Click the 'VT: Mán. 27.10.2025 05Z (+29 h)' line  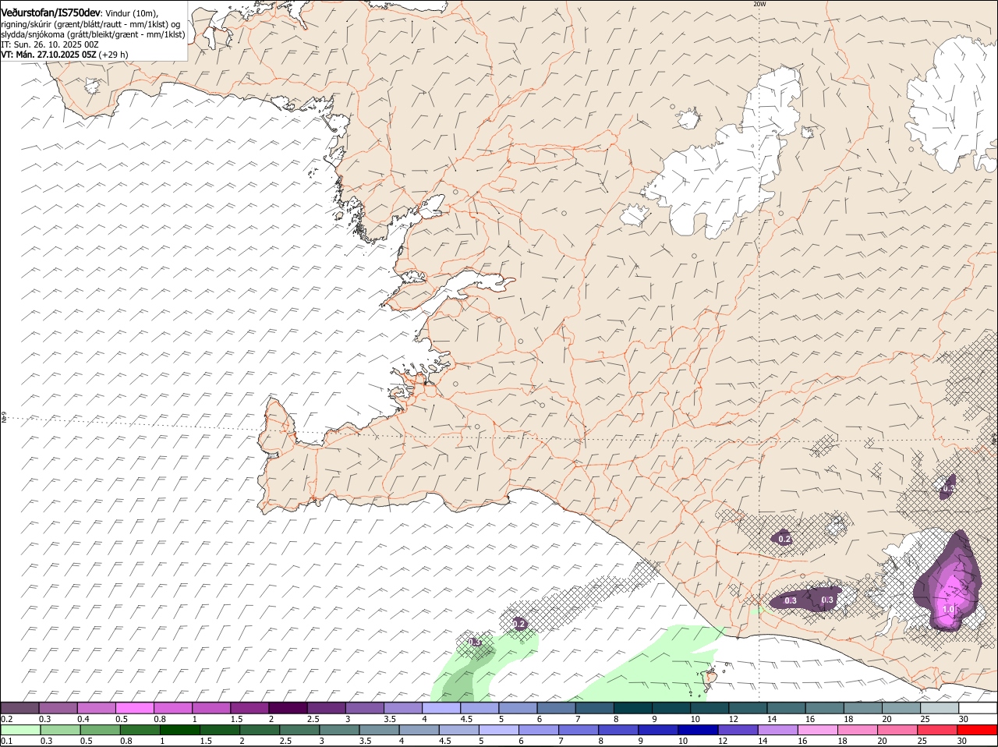64,55
